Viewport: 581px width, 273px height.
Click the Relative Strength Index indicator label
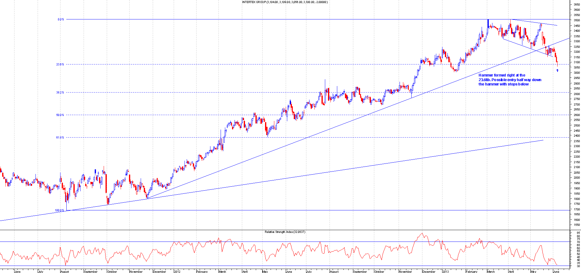click(x=284, y=232)
